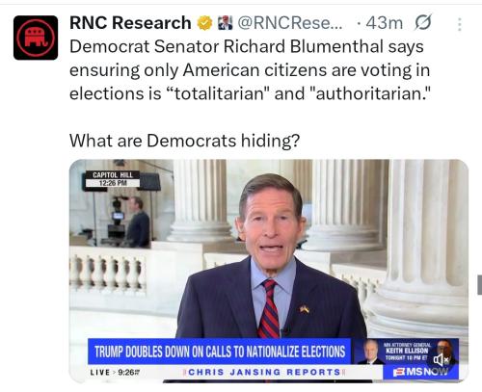Click the small affiliate badge beside the checkmark
The width and height of the screenshot is (482, 392).
pyautogui.click(x=225, y=23)
